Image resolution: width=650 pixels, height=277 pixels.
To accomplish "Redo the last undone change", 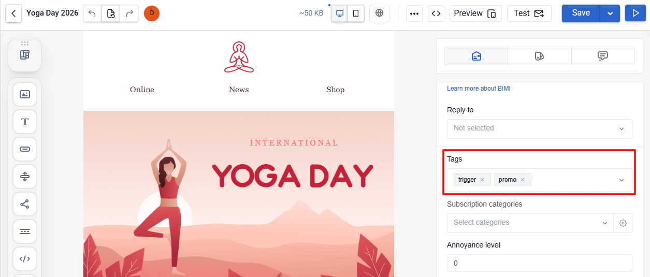I will (129, 13).
